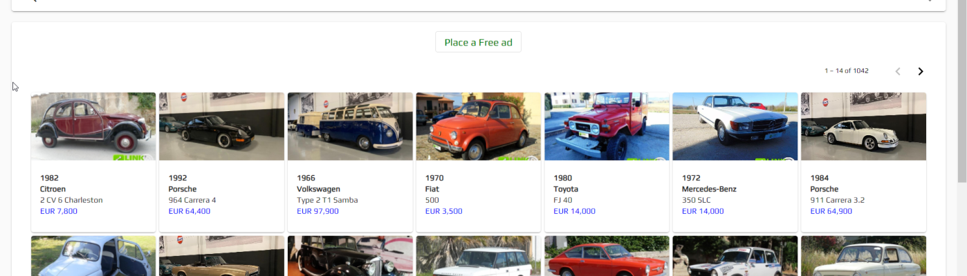
Task: Click the Toyota brand name
Action: (565, 189)
